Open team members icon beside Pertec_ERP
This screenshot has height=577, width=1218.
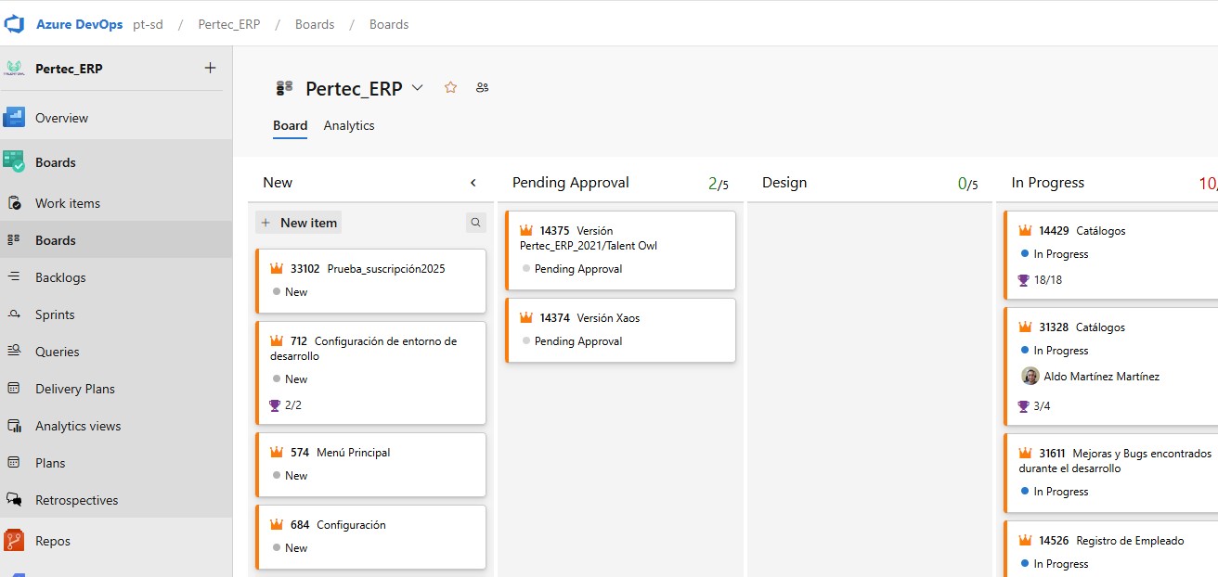[x=482, y=87]
